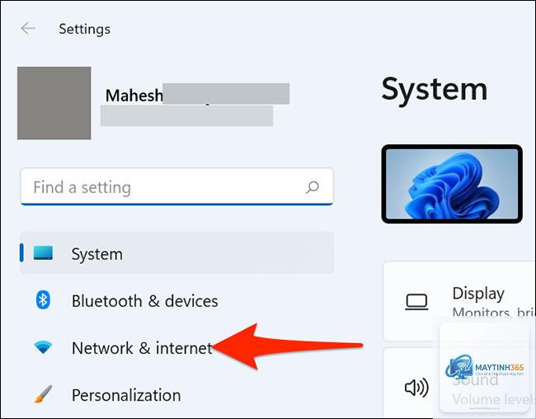Click the search magnifier icon

(312, 187)
